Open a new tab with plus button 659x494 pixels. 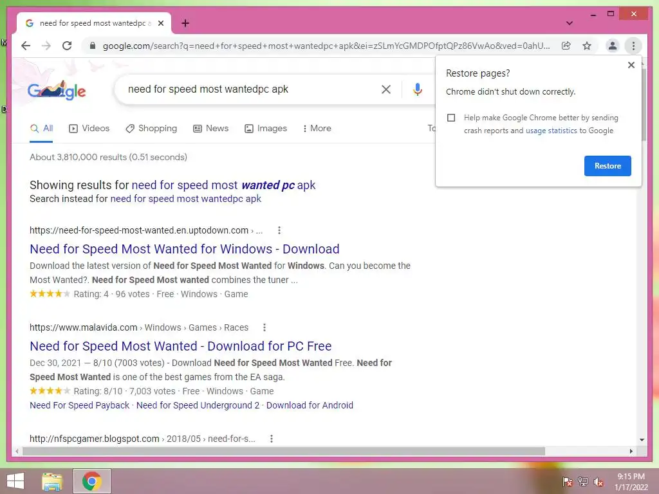point(185,23)
